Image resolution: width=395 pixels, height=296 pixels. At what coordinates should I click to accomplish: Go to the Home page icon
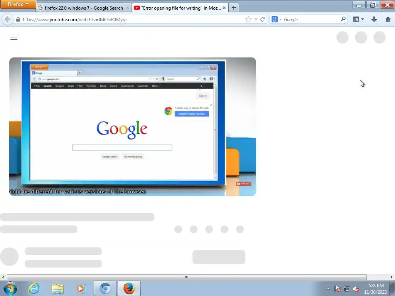click(388, 19)
